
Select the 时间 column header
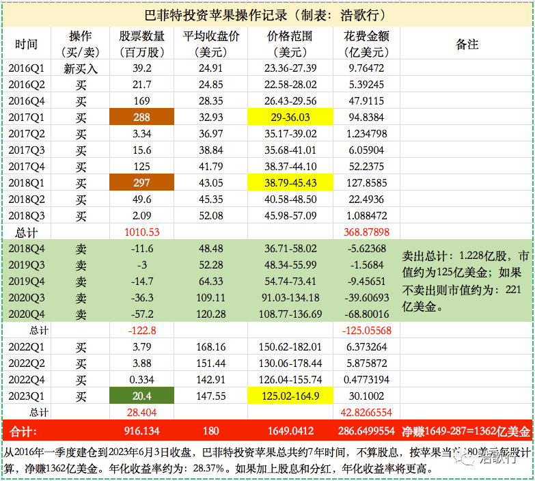tap(27, 43)
